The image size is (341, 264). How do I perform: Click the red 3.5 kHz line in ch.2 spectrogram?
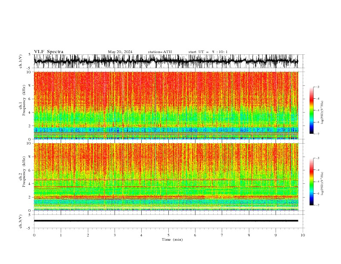point(166,187)
